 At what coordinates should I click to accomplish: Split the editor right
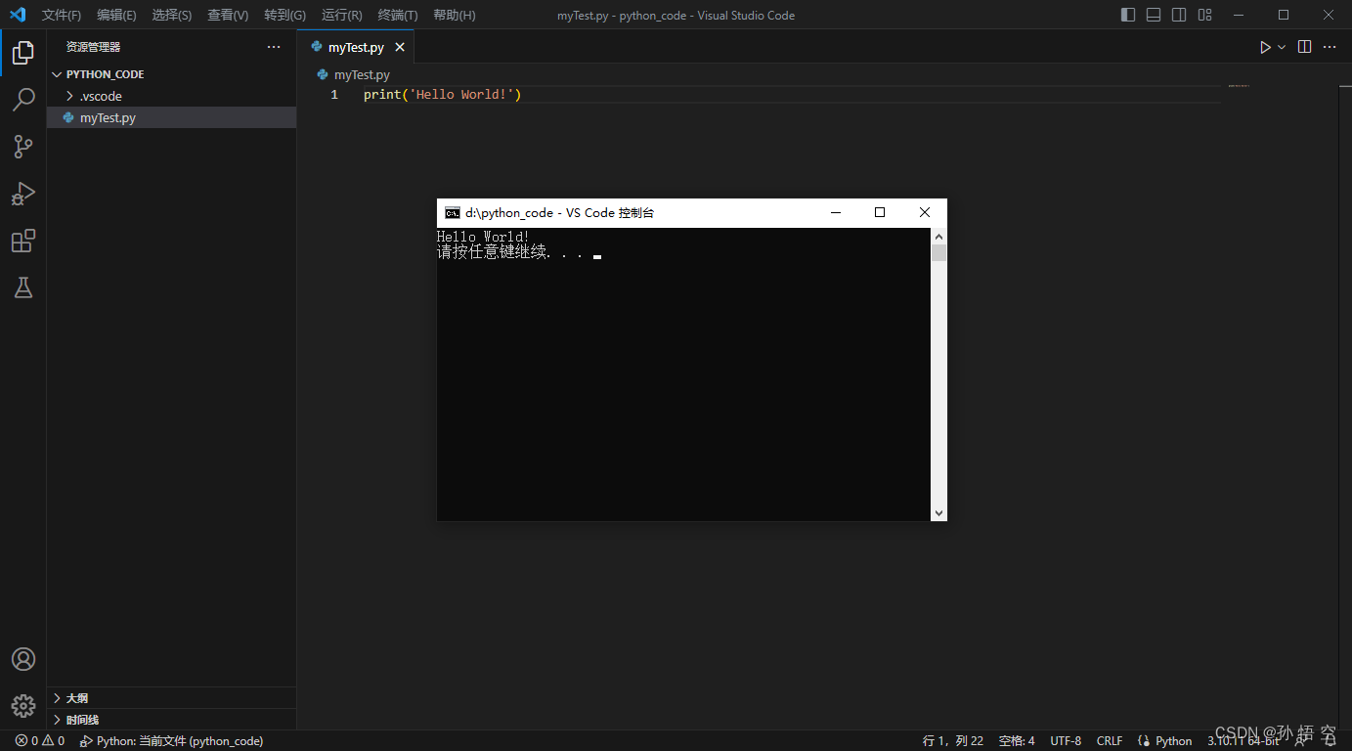point(1304,47)
